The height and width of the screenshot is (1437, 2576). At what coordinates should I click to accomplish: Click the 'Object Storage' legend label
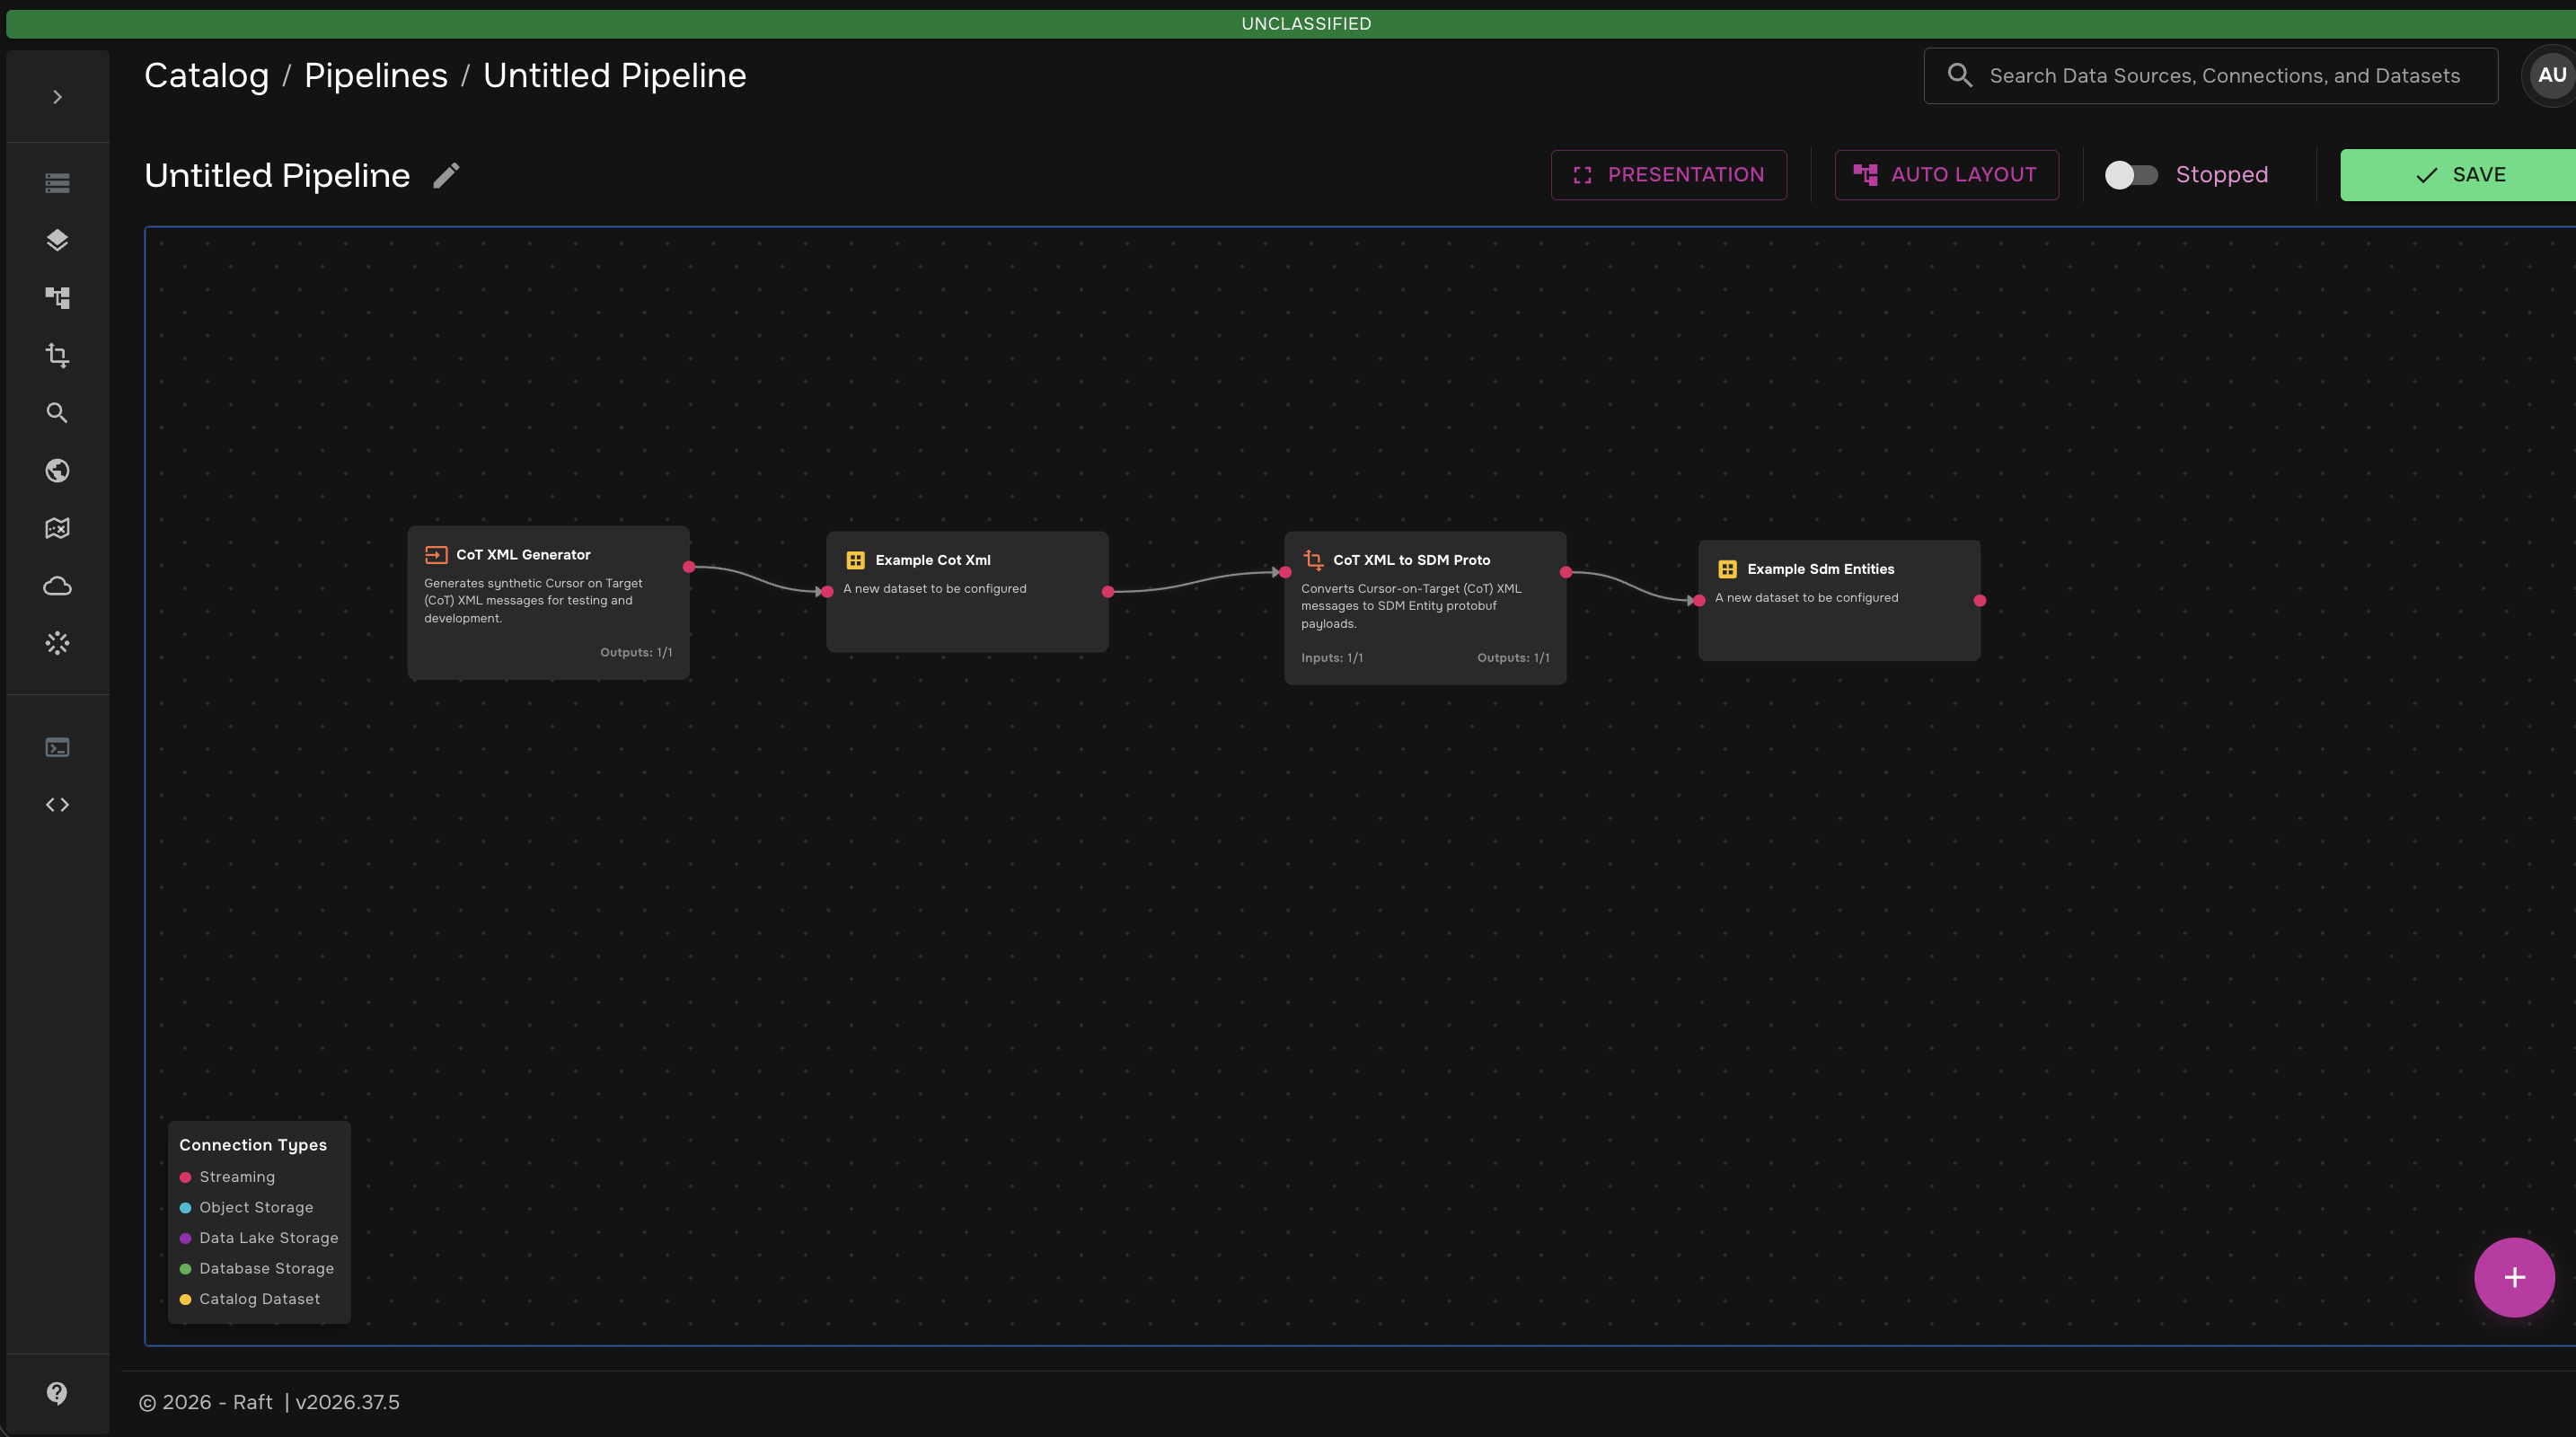pos(256,1207)
